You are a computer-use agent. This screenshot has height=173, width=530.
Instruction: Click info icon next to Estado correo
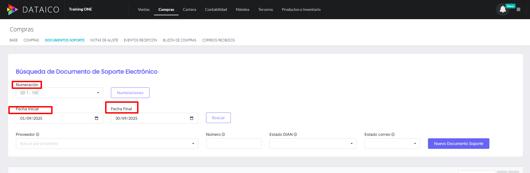click(x=393, y=134)
